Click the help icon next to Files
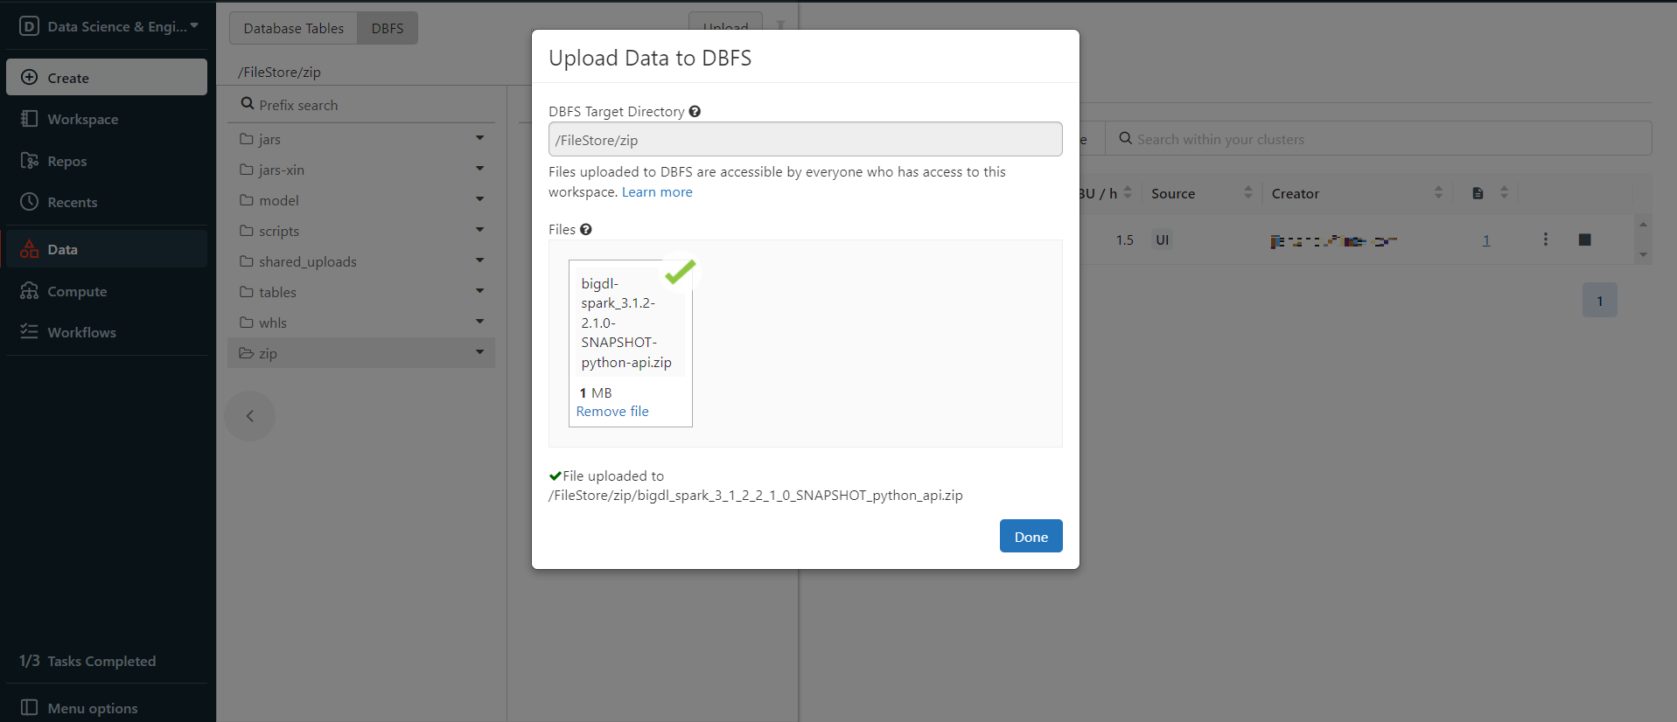 (x=586, y=229)
